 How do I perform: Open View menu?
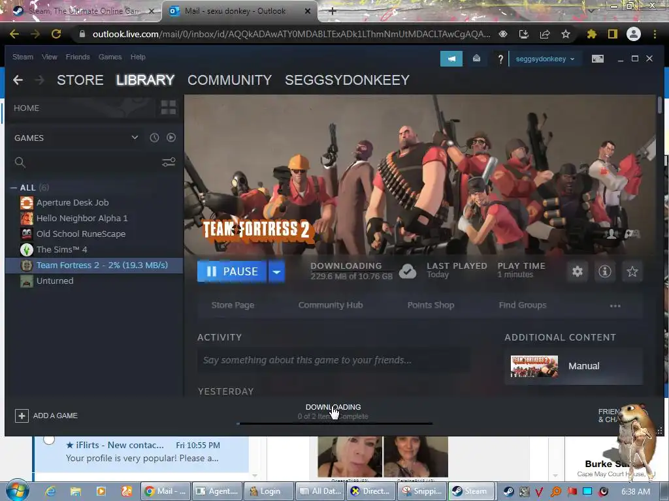click(x=50, y=57)
